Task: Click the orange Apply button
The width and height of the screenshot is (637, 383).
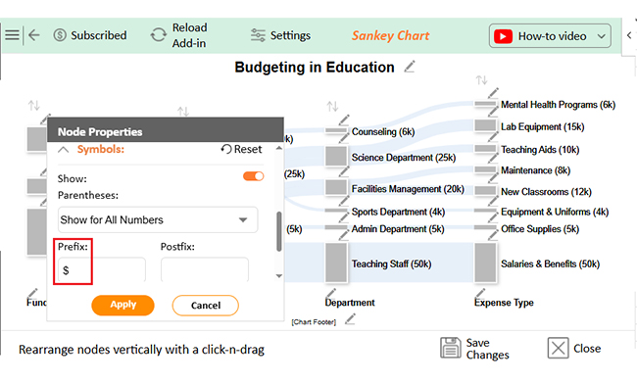Action: (x=123, y=305)
